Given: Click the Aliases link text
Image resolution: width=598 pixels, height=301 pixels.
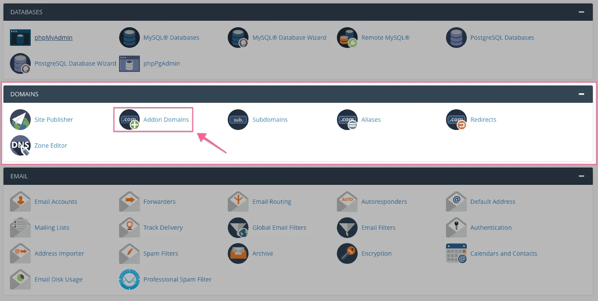Looking at the screenshot, I should pyautogui.click(x=371, y=120).
